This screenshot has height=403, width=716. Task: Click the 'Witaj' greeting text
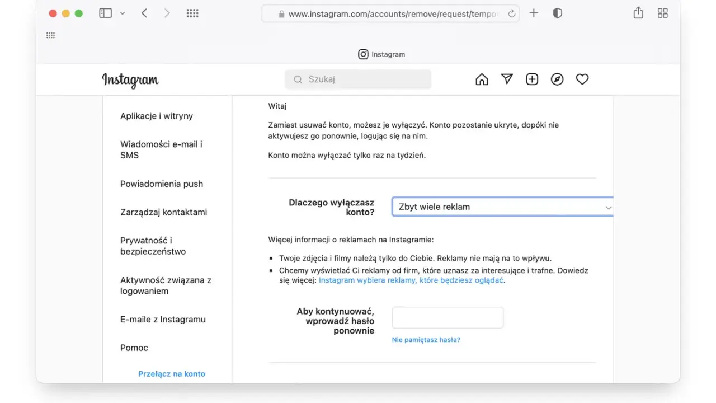(277, 106)
